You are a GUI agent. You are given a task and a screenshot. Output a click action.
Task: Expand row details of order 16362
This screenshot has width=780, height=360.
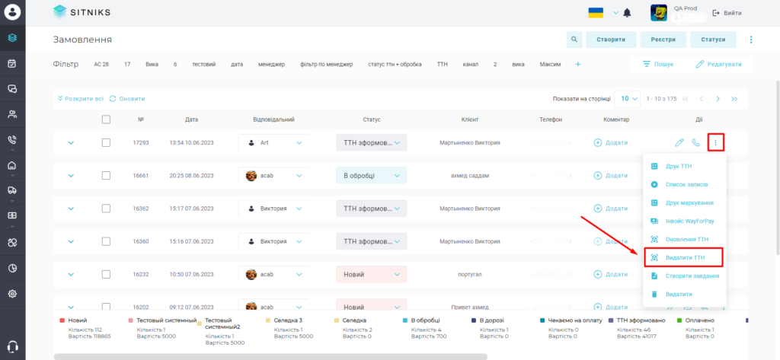pyautogui.click(x=71, y=209)
